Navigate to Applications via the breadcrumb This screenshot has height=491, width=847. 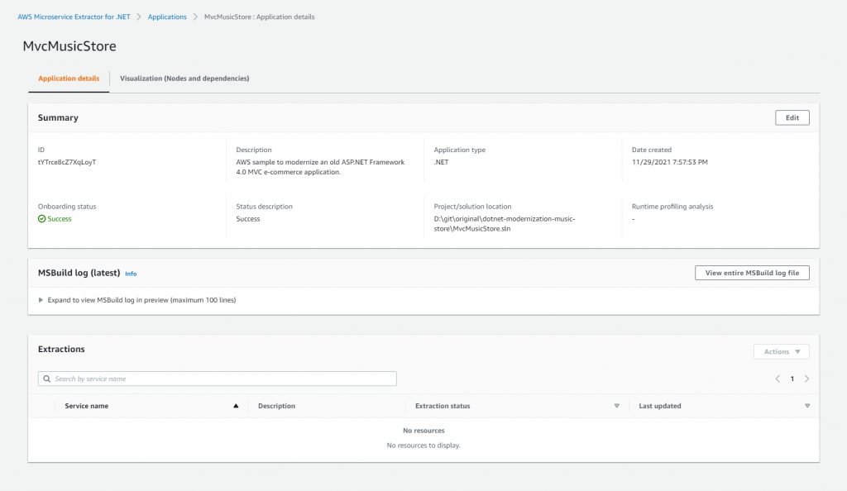coord(167,16)
